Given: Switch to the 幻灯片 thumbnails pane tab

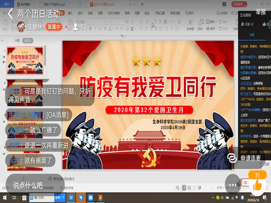Looking at the screenshot, I should (28, 41).
